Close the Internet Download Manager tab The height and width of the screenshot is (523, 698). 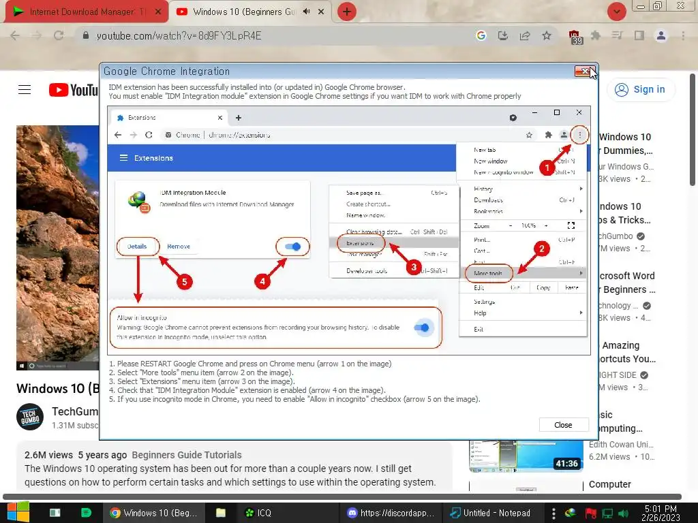coord(157,12)
